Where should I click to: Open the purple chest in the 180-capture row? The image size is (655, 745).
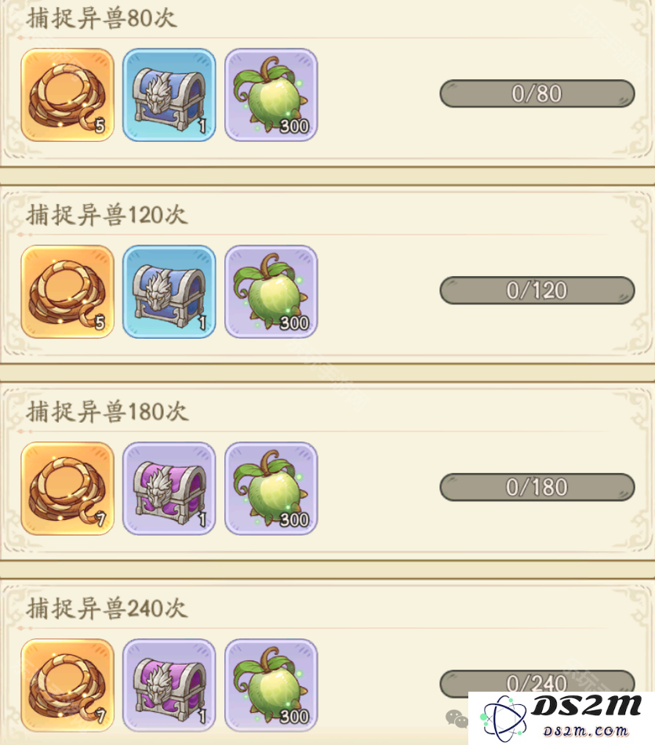click(169, 488)
